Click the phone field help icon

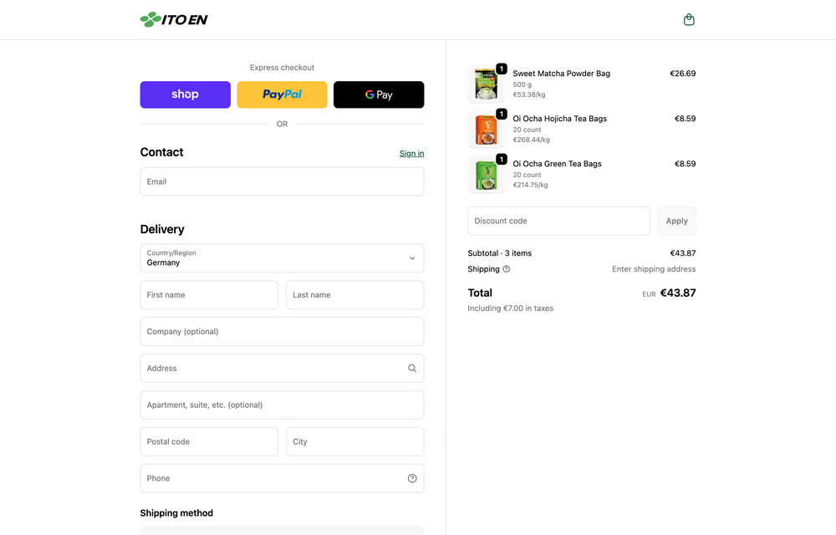[x=412, y=478]
